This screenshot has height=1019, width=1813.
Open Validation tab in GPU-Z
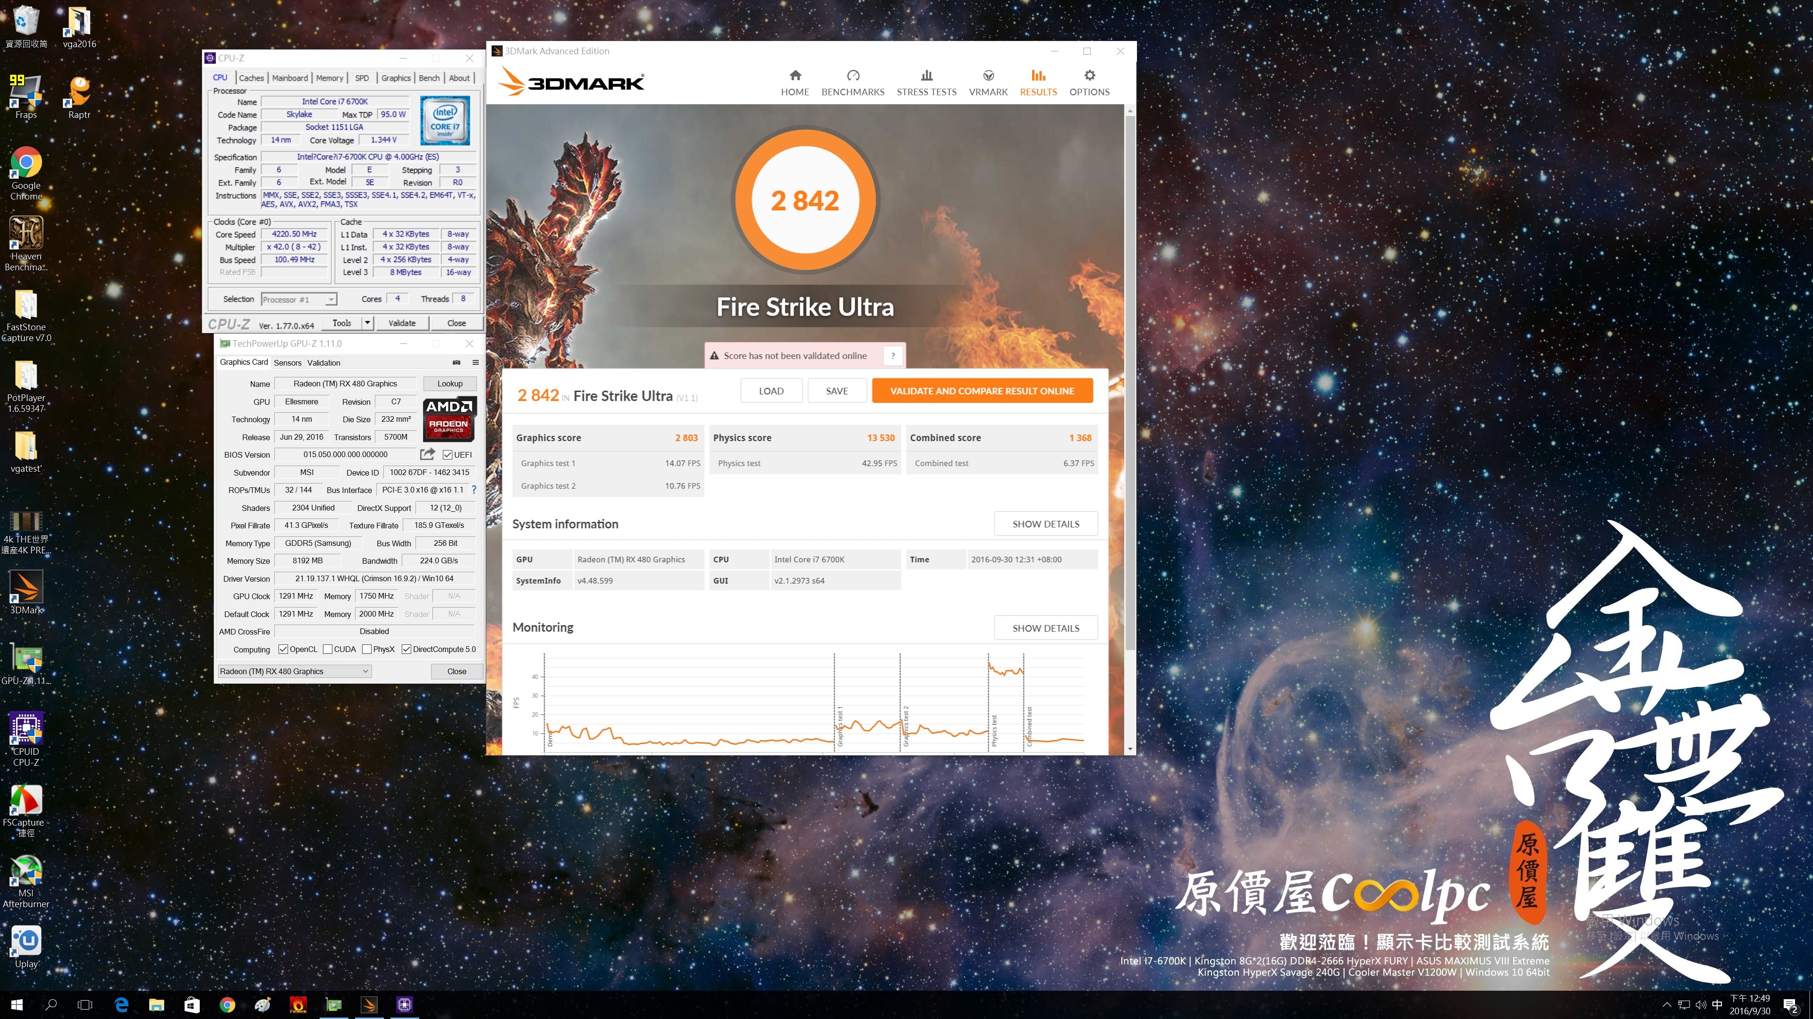(324, 363)
